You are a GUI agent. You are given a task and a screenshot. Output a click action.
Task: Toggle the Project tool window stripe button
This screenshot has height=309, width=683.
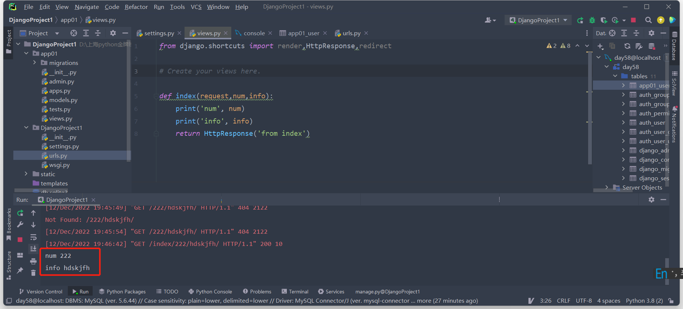(x=9, y=42)
